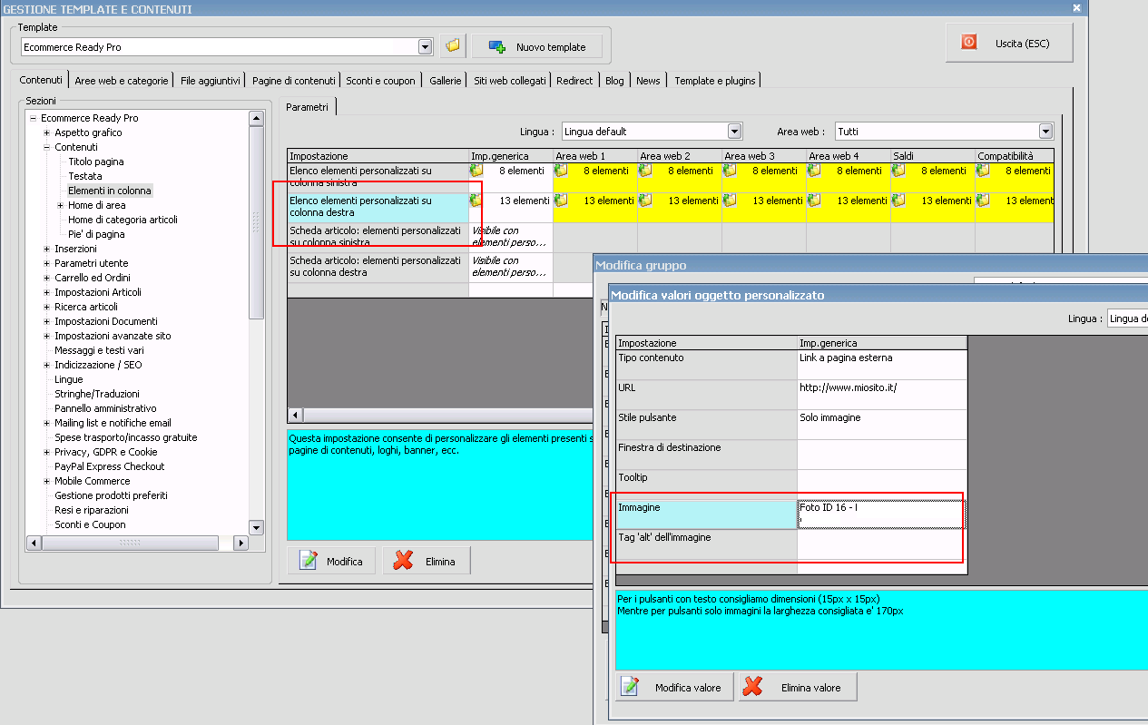Open the Template e plugins tab

click(714, 81)
